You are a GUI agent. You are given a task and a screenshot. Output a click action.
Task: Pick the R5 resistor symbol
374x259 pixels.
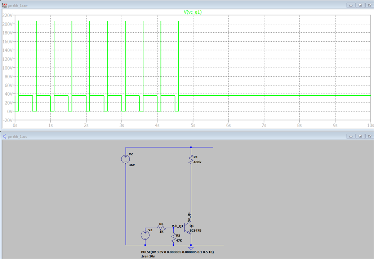point(174,237)
